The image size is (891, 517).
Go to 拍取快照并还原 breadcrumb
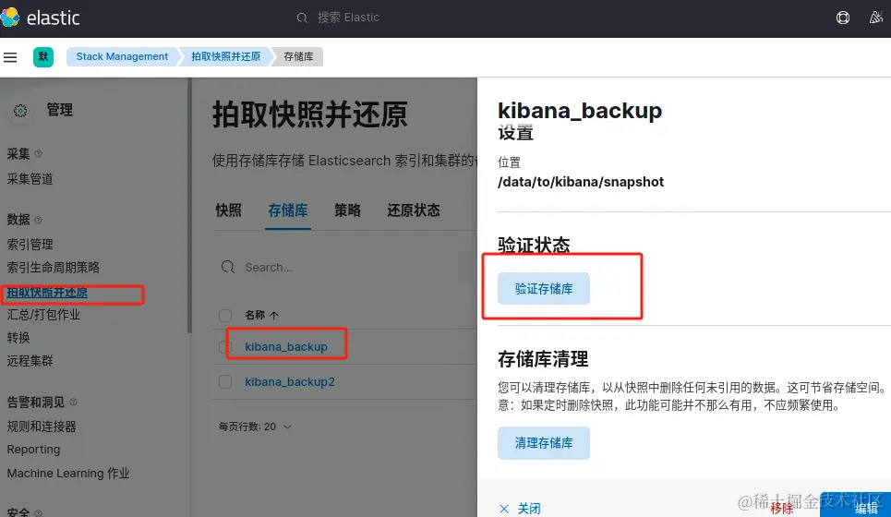[x=225, y=57]
